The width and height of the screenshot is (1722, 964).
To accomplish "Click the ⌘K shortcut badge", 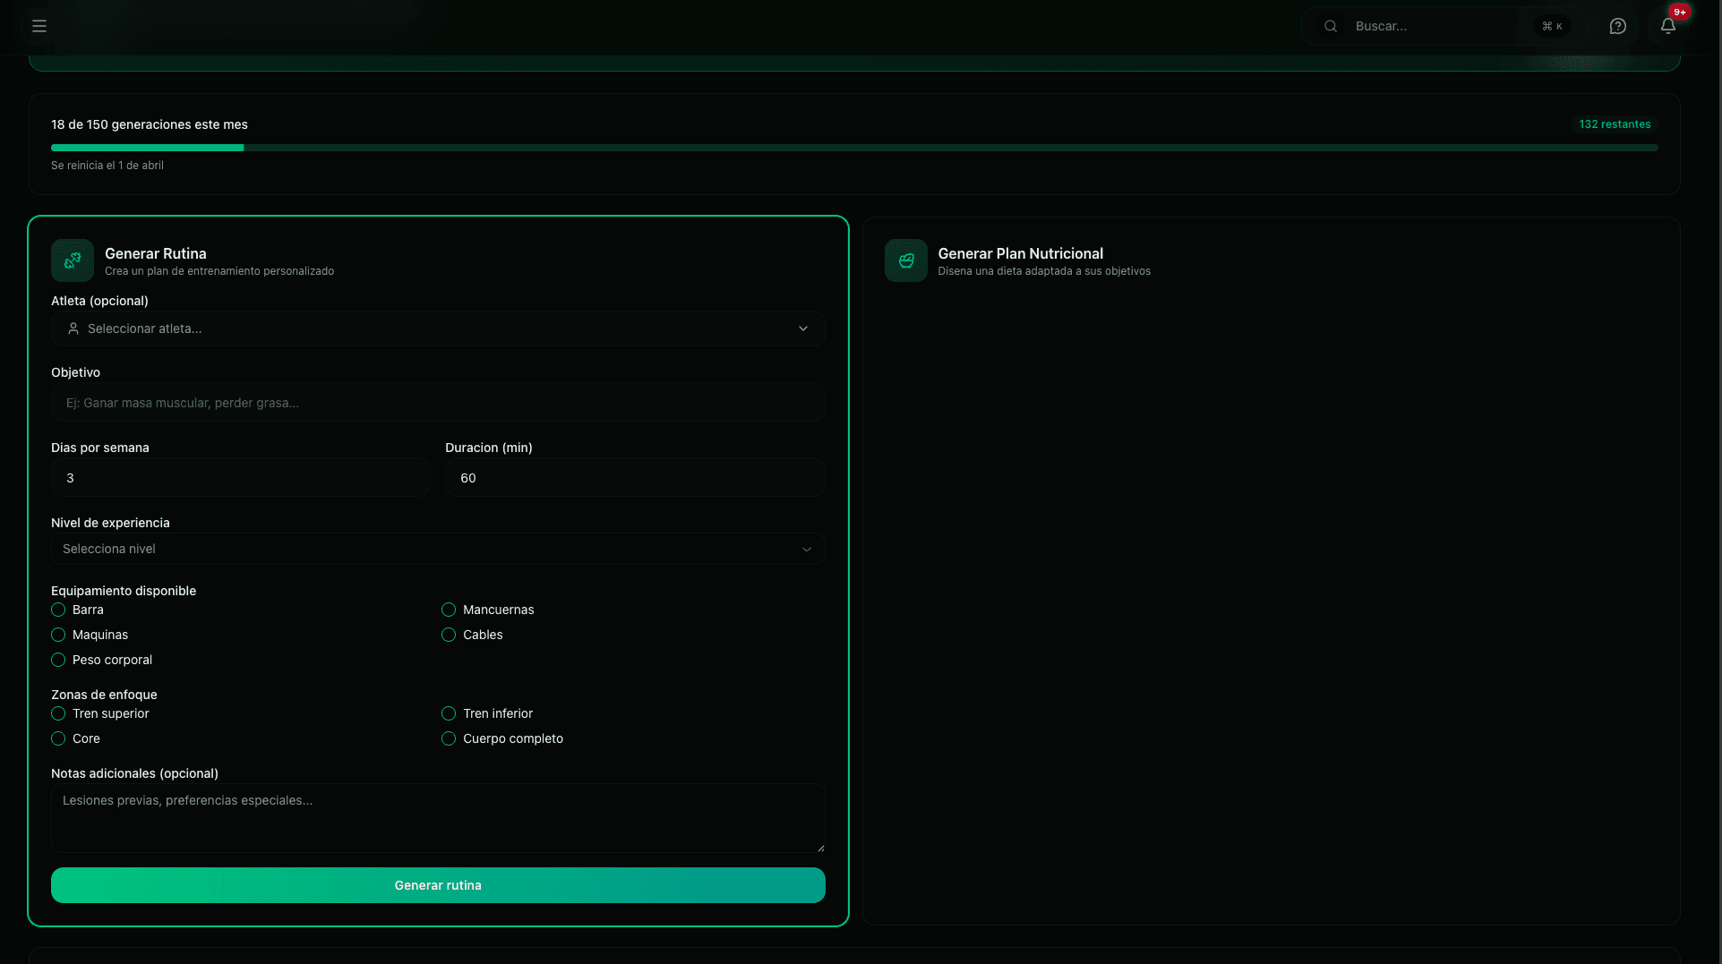I will [1552, 26].
